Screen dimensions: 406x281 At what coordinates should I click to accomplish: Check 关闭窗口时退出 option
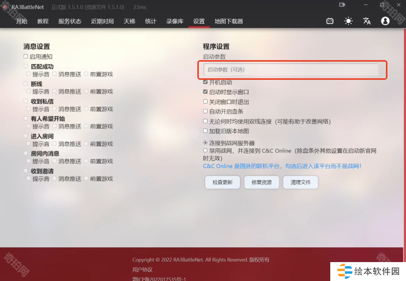click(205, 102)
